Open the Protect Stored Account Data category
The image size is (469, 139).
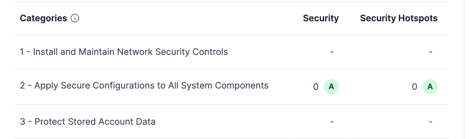pos(88,122)
